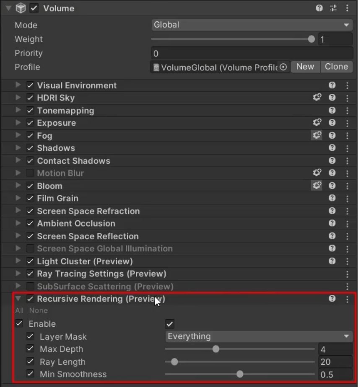Toggle Bloom additional properties gear
Screen dimensions: 358x387
[316, 186]
